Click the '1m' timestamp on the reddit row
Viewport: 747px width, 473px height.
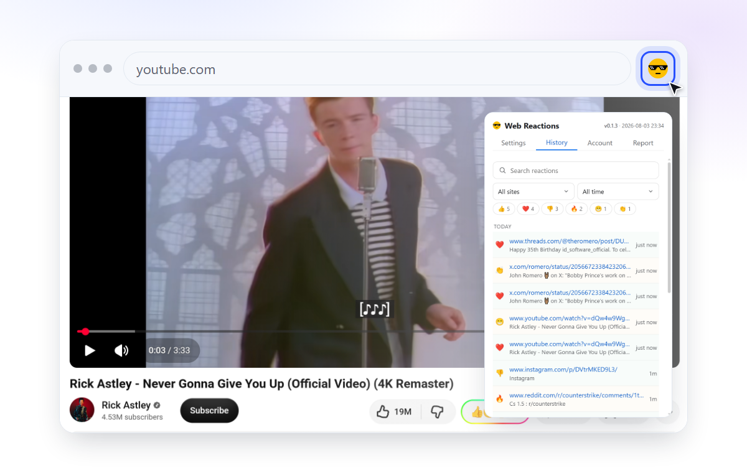point(653,399)
